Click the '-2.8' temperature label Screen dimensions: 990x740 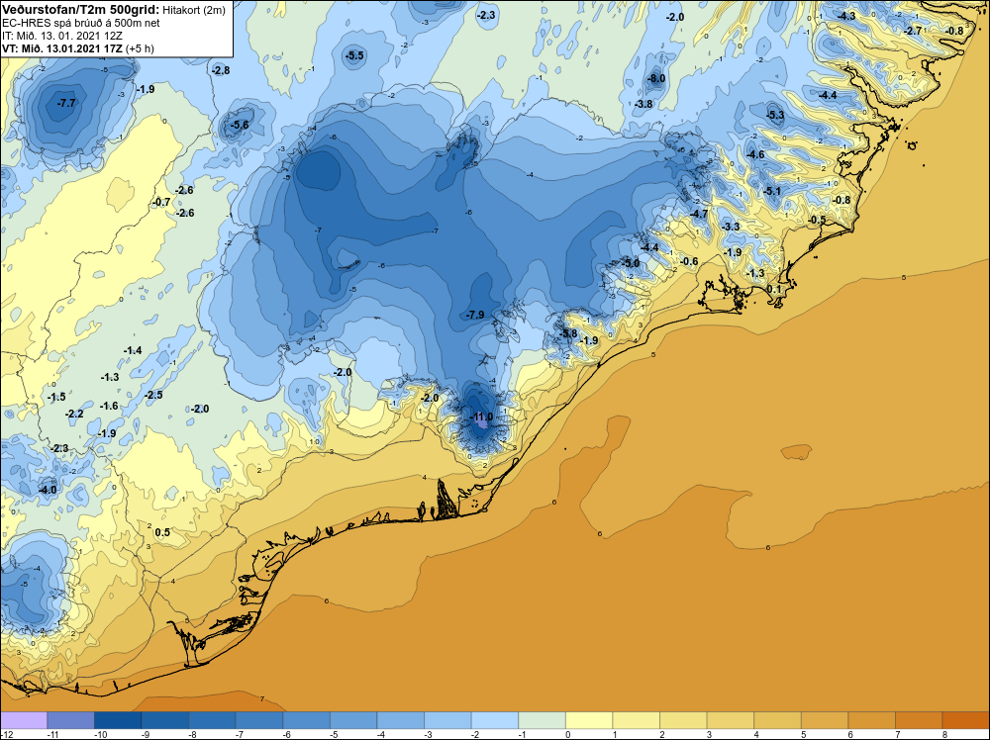221,70
